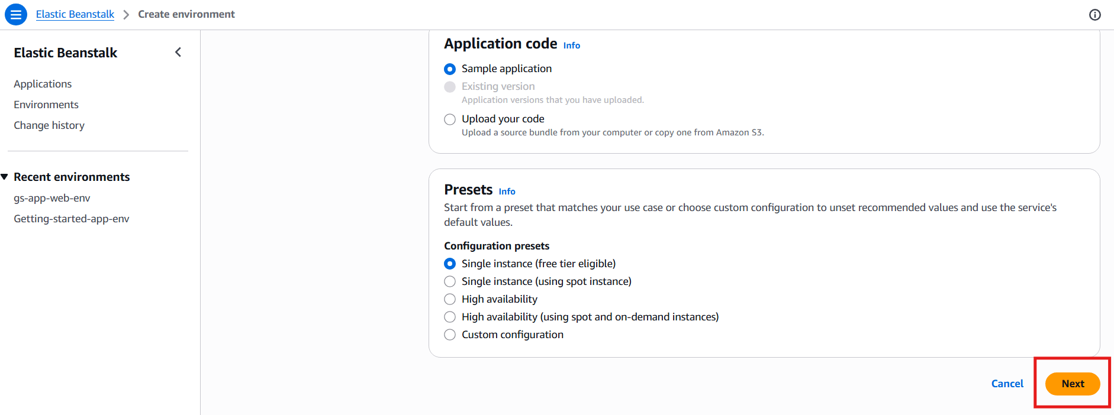Image resolution: width=1114 pixels, height=415 pixels.
Task: Select the Sample application radio button
Action: [450, 69]
